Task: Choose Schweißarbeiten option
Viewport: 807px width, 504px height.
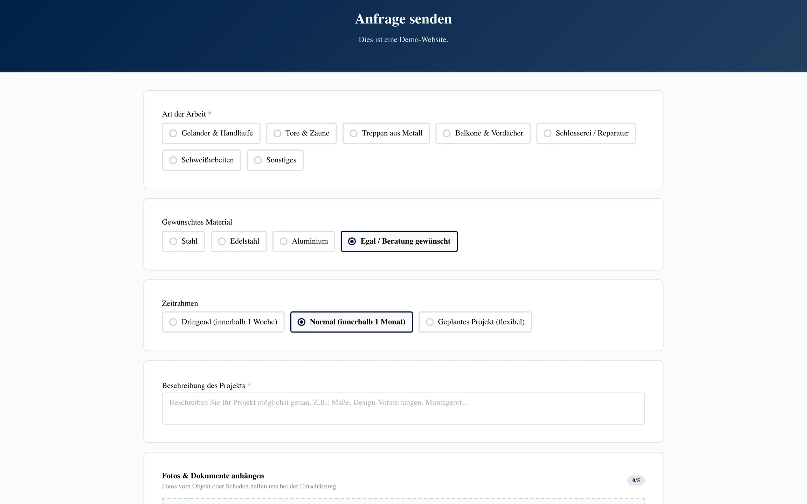Action: (201, 160)
